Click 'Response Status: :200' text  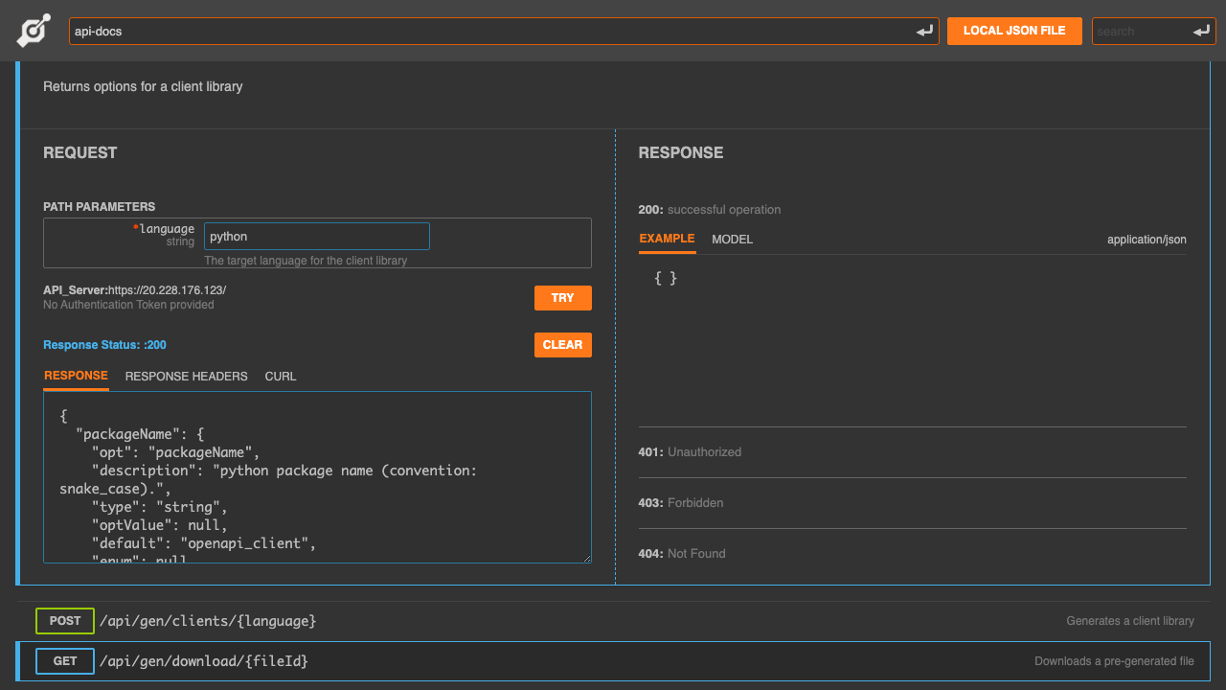point(104,345)
